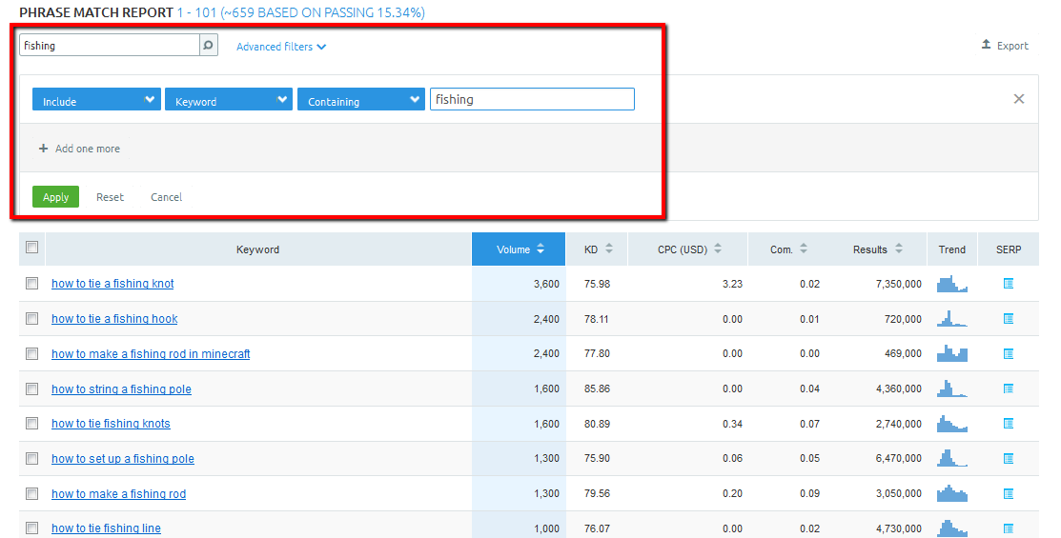Click the 7,350,000 results cell

pyautogui.click(x=899, y=284)
